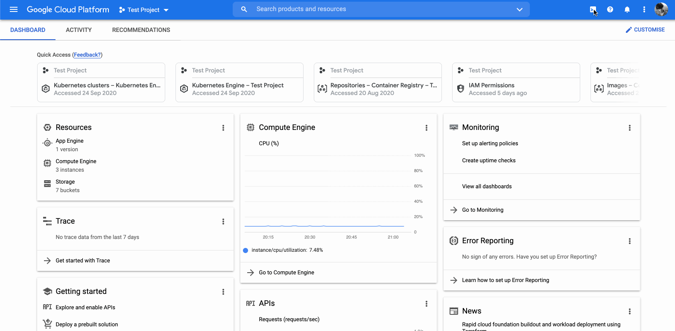Open Resources card three-dot menu
This screenshot has width=675, height=331.
point(223,128)
